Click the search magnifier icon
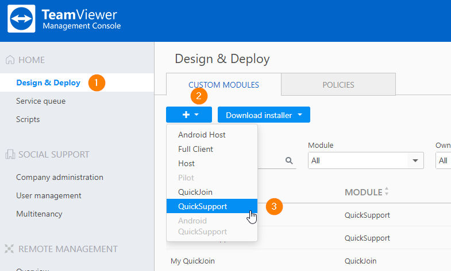Viewport: 451px width, 271px height. [289, 161]
